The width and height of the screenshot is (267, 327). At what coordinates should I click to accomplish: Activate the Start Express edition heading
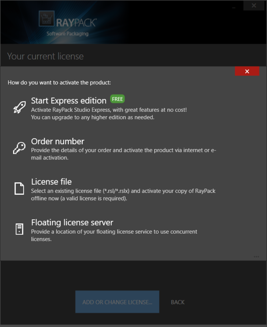(69, 101)
